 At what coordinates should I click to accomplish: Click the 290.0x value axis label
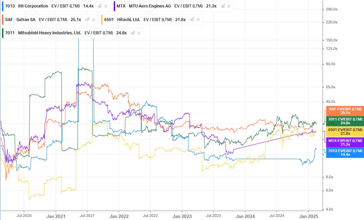332,9
